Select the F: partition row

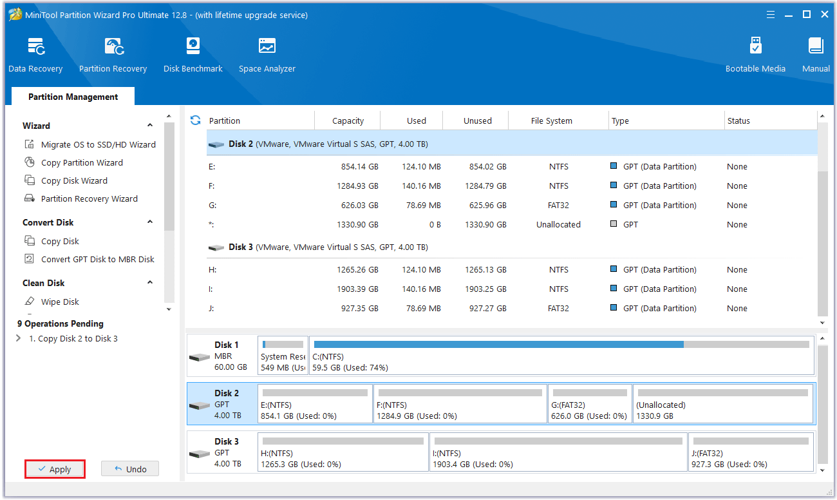[x=512, y=186]
